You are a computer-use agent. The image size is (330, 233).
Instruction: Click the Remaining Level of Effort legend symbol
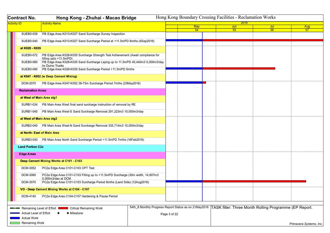pos(15,208)
